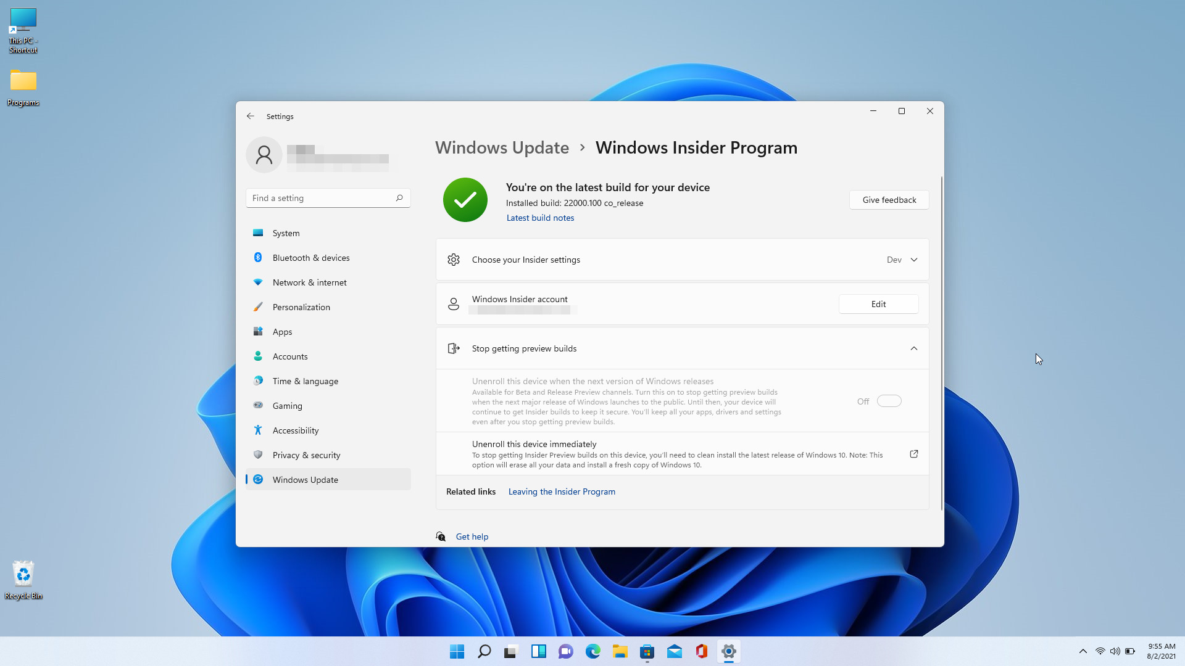Open Unenroll this device immediately external link
The width and height of the screenshot is (1185, 666).
(914, 454)
